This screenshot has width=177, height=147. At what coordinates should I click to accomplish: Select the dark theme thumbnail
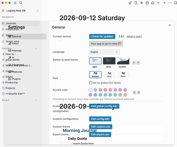[109, 61]
